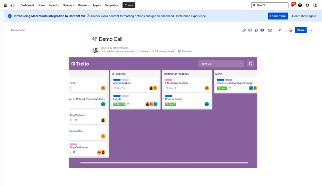Viewport: 322px width, 186px height.
Task: Click the translator globe icon in toolbar
Action: [280, 30]
